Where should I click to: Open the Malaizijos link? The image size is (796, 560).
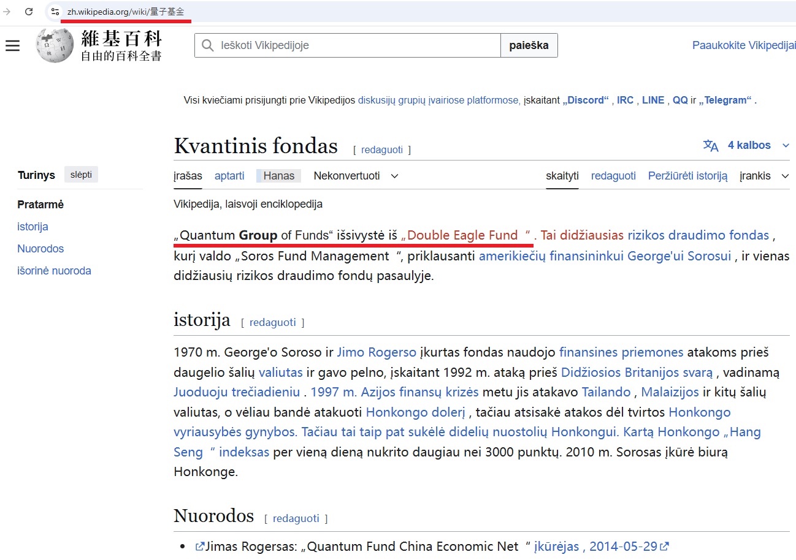pos(670,392)
